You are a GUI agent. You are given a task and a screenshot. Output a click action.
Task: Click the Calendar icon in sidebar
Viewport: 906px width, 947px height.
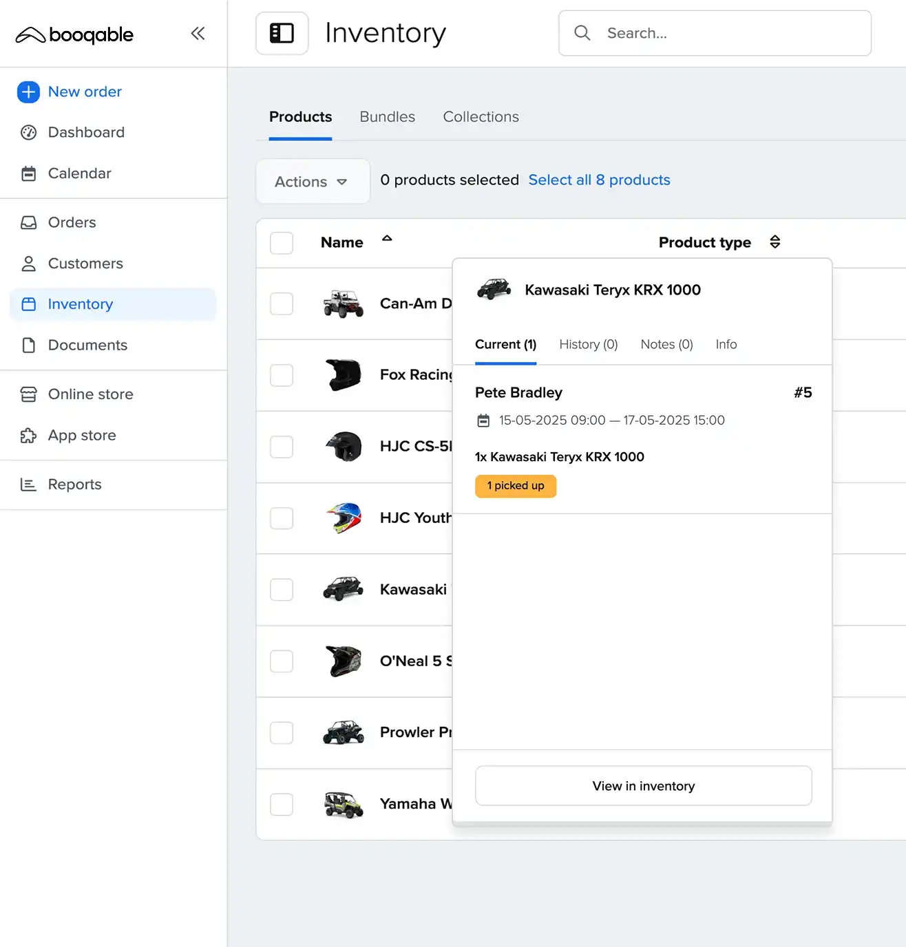28,173
